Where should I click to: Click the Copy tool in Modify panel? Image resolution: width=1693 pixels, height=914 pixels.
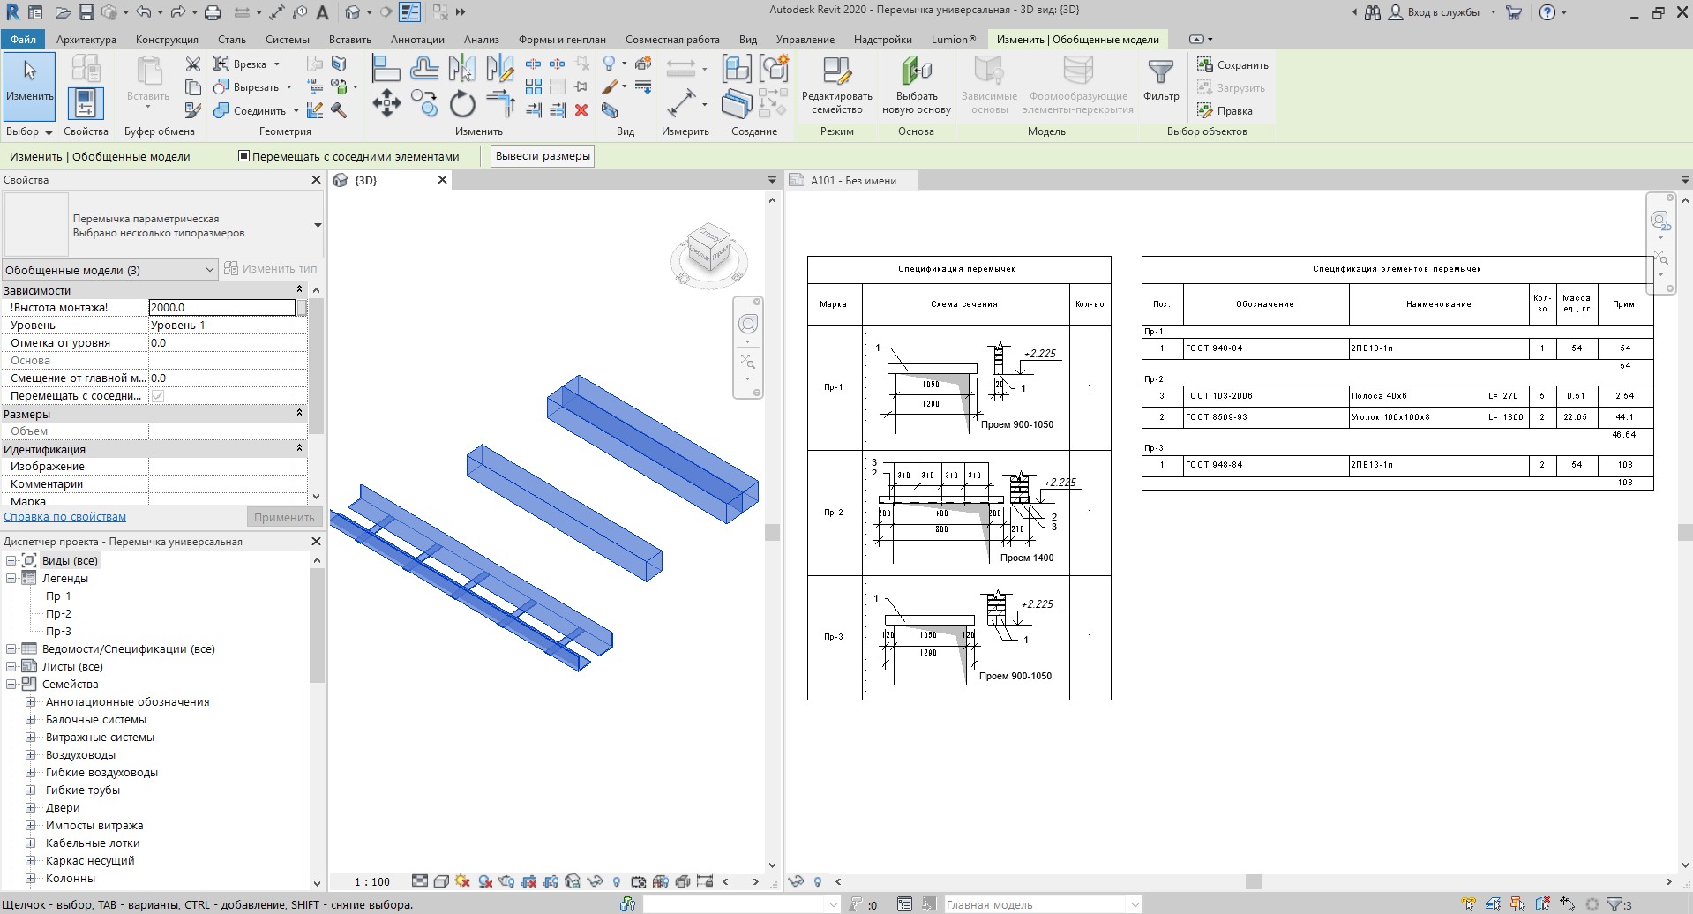click(x=424, y=104)
